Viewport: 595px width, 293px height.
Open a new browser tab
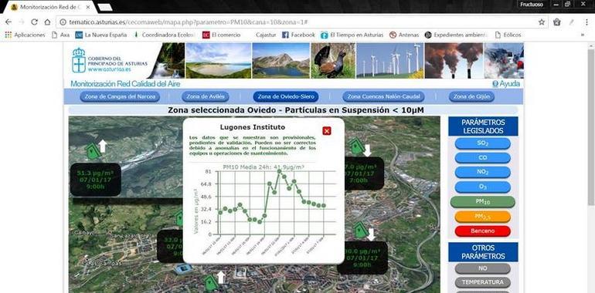[105, 7]
